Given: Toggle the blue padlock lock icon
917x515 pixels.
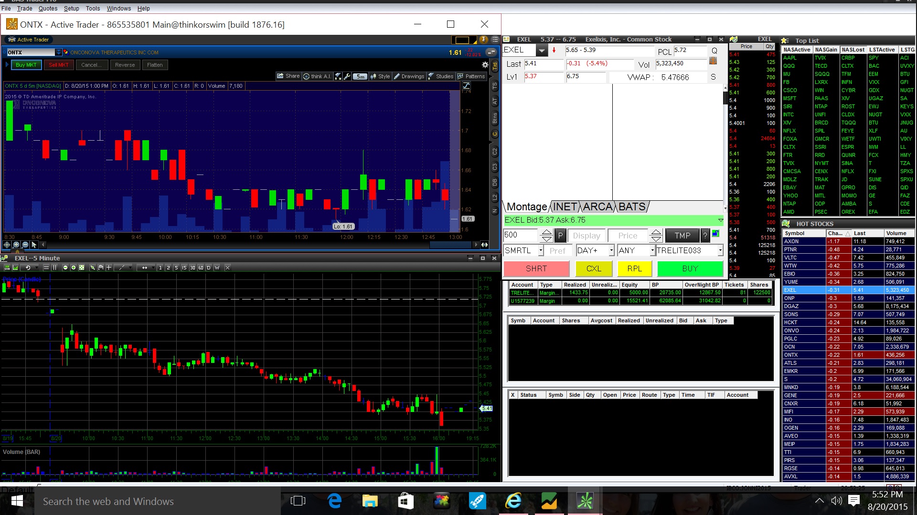Looking at the screenshot, I should coord(715,234).
